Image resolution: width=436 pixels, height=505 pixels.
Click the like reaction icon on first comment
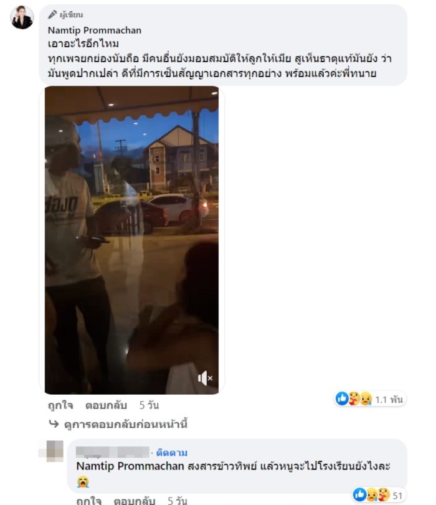pyautogui.click(x=342, y=399)
